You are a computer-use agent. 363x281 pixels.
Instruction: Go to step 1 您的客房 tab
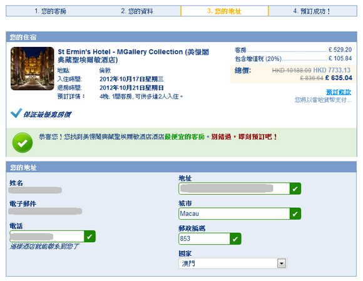[50, 11]
